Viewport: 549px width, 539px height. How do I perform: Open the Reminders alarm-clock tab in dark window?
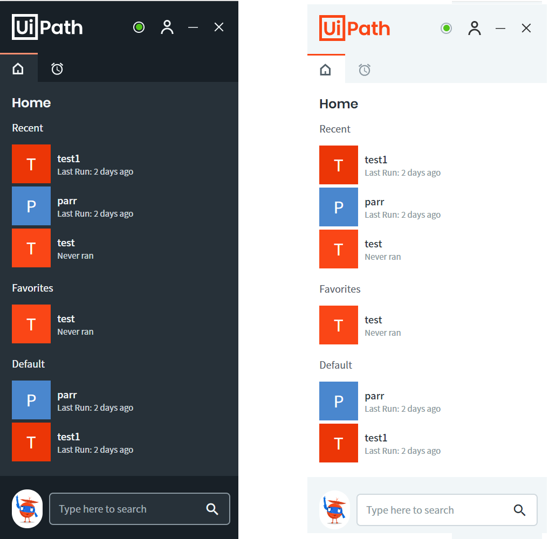point(57,68)
